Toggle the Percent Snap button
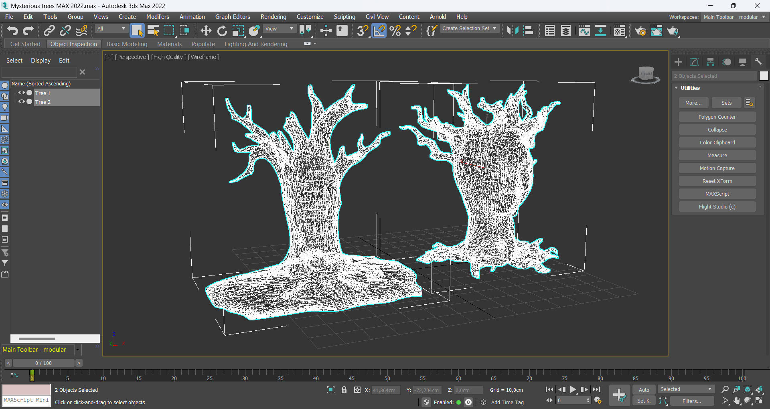This screenshot has width=770, height=409. pos(395,31)
